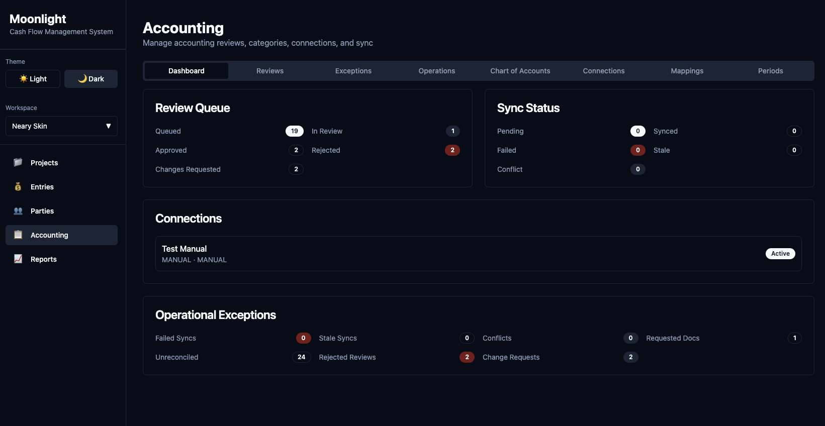Image resolution: width=825 pixels, height=426 pixels.
Task: Click the 'Changes Requested' label
Action: point(188,169)
